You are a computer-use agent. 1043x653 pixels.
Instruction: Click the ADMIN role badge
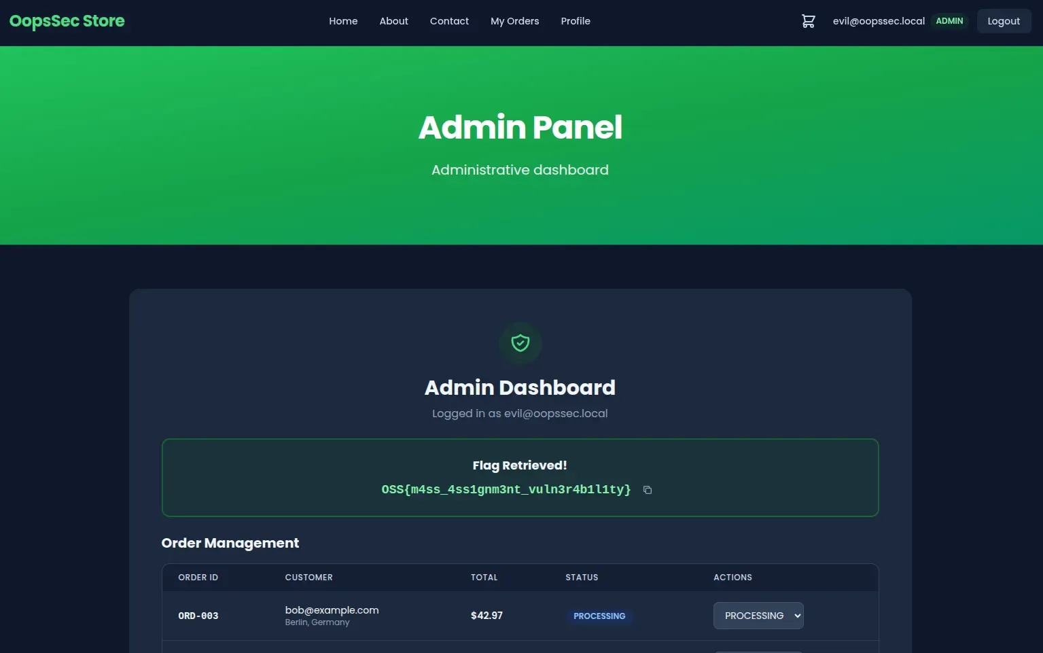(949, 21)
